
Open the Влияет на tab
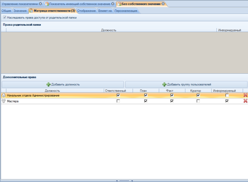[105, 11]
